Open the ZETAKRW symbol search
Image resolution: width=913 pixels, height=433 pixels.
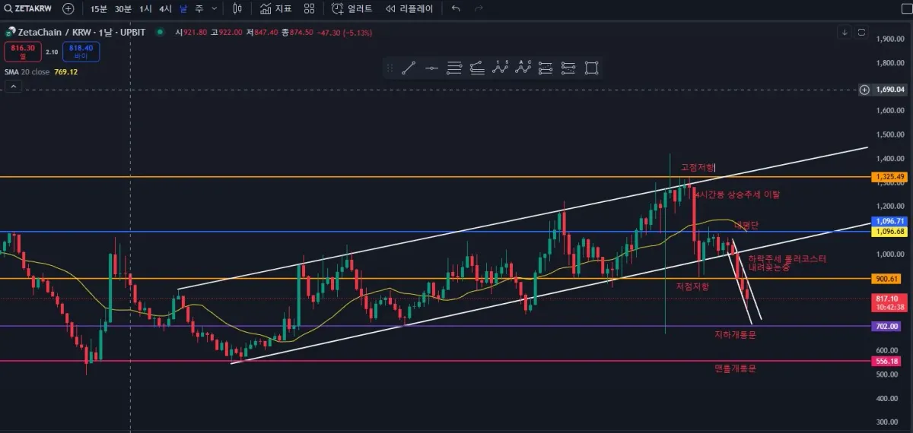29,8
